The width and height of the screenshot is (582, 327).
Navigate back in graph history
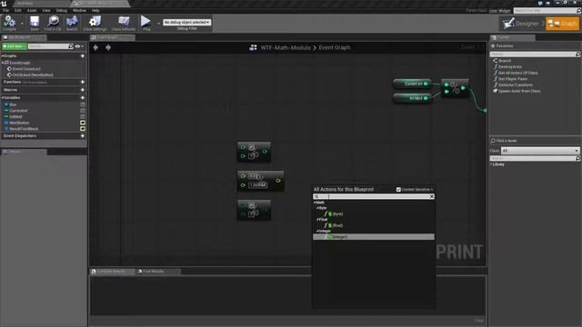tap(95, 47)
